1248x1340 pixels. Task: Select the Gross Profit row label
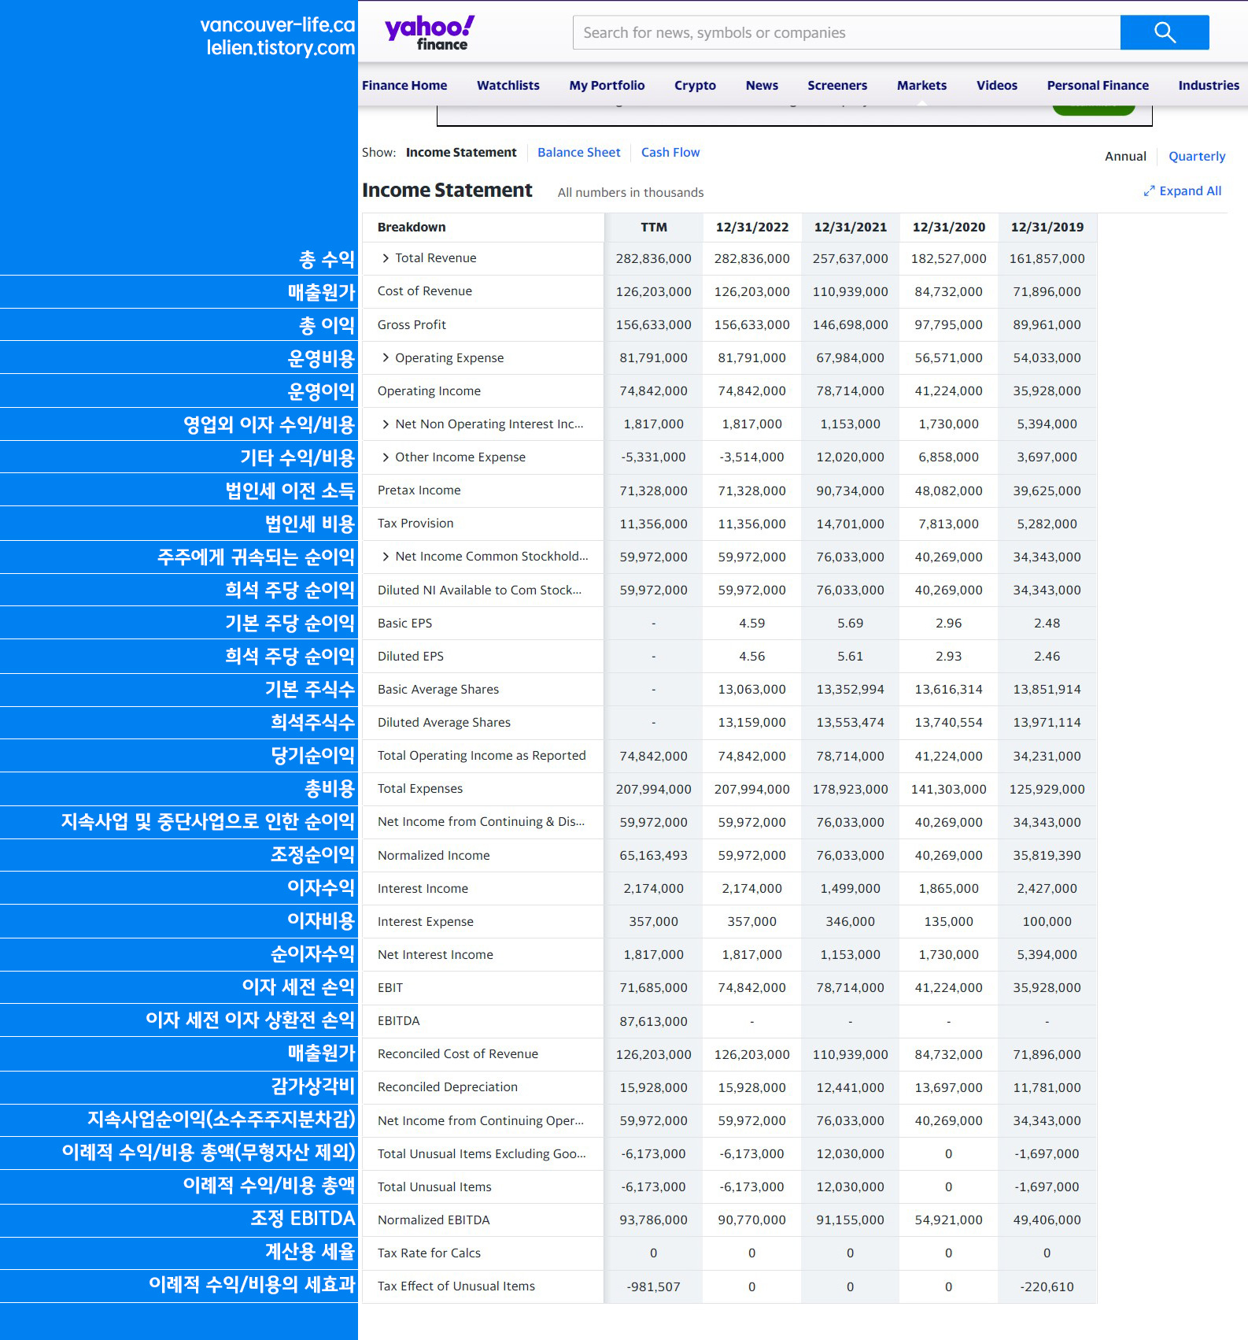(412, 325)
